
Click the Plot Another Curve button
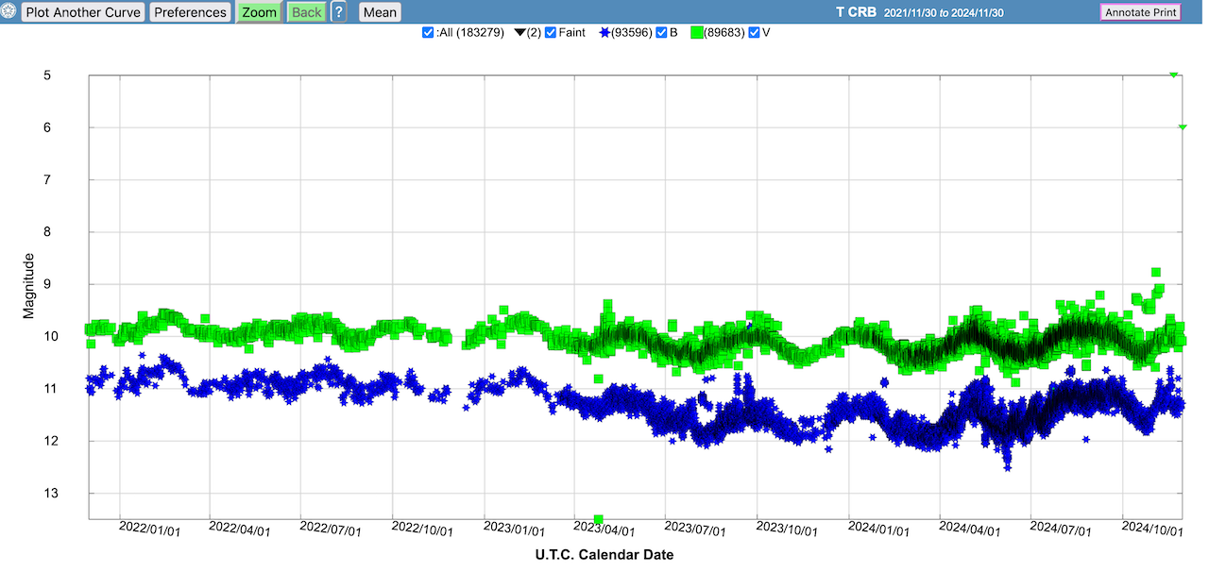83,12
